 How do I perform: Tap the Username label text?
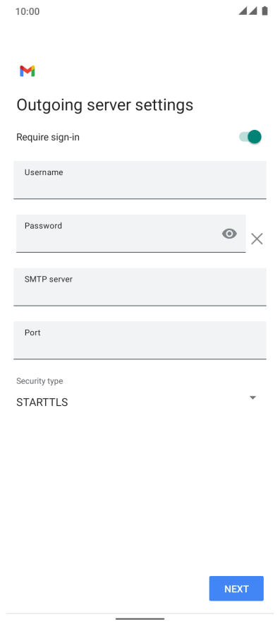pyautogui.click(x=44, y=172)
